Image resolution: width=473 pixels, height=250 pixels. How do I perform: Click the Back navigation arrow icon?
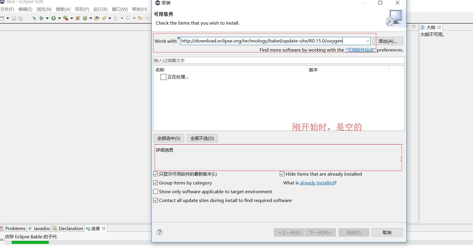coord(147,18)
